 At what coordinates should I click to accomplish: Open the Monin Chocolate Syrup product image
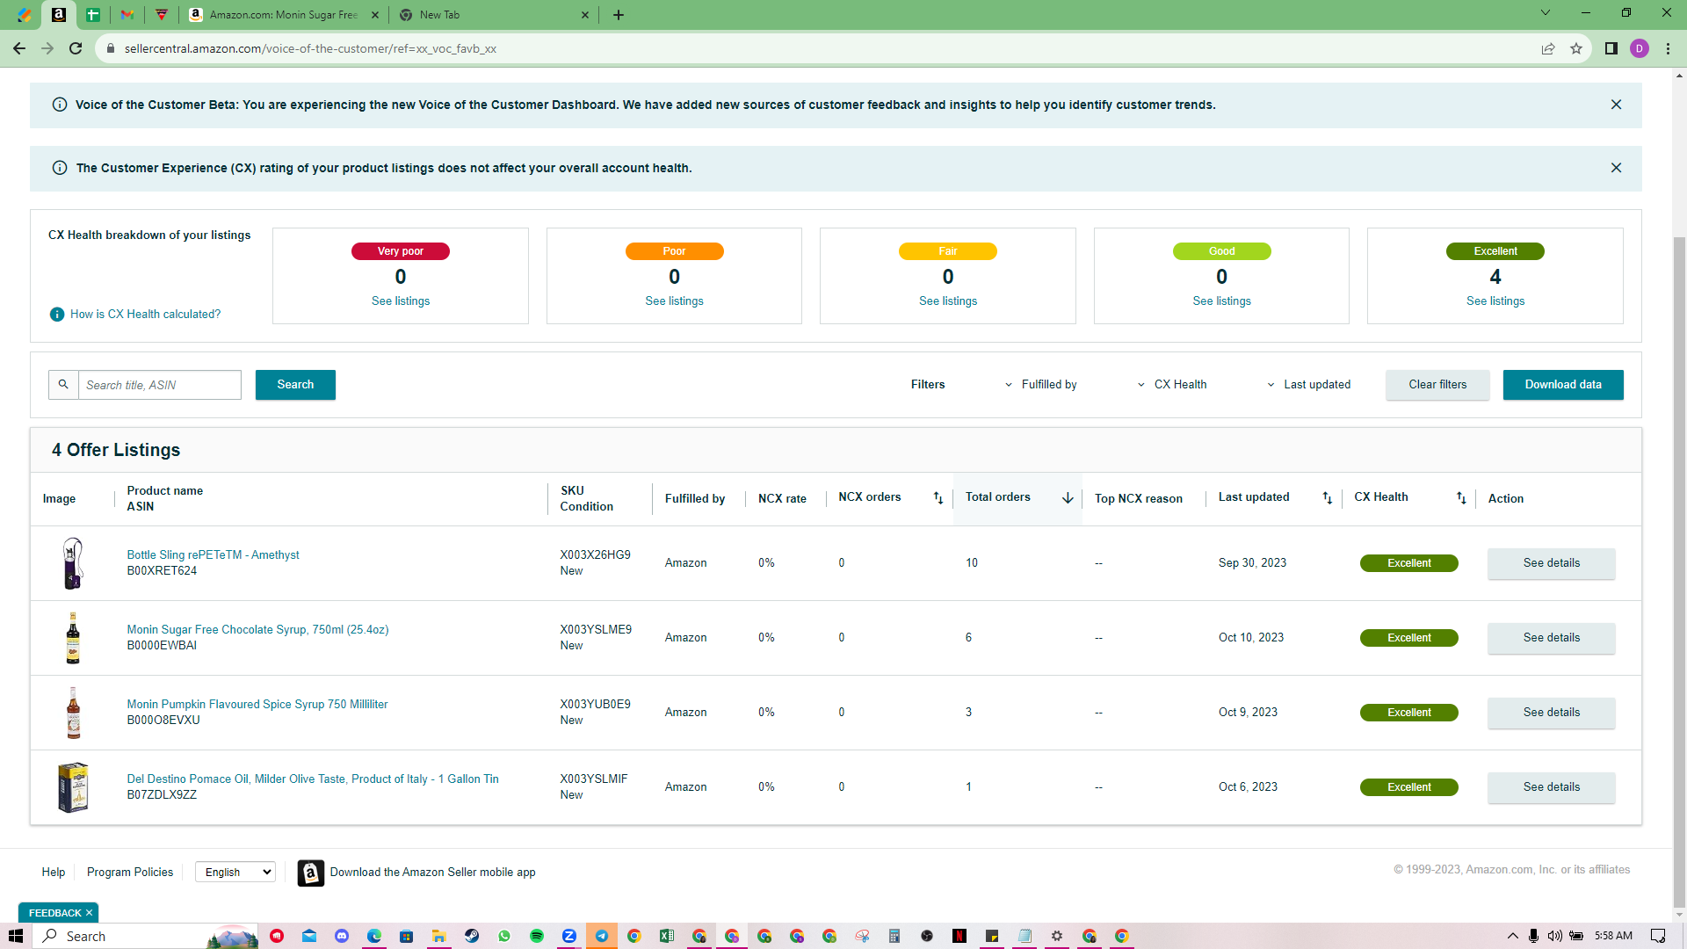tap(73, 638)
